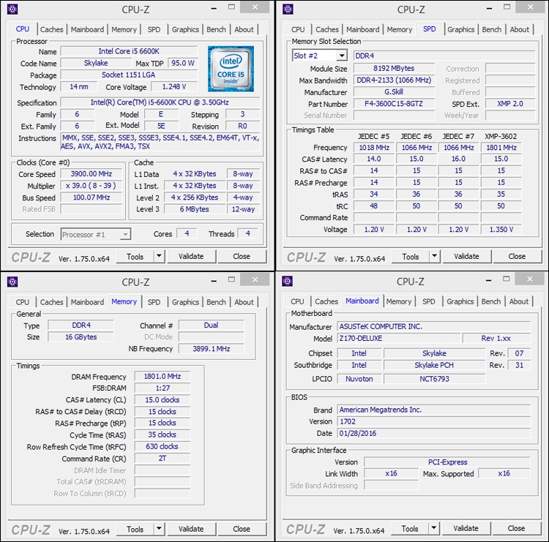The image size is (549, 542).
Task: Select Graphics tab in CPU window
Action: [185, 29]
